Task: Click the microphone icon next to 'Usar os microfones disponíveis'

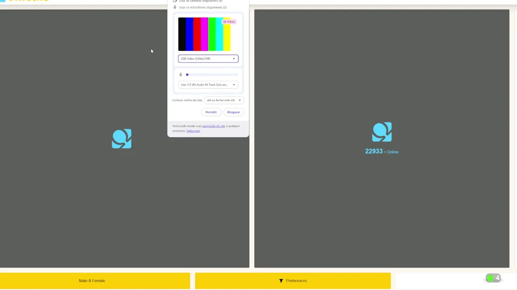Action: click(175, 7)
